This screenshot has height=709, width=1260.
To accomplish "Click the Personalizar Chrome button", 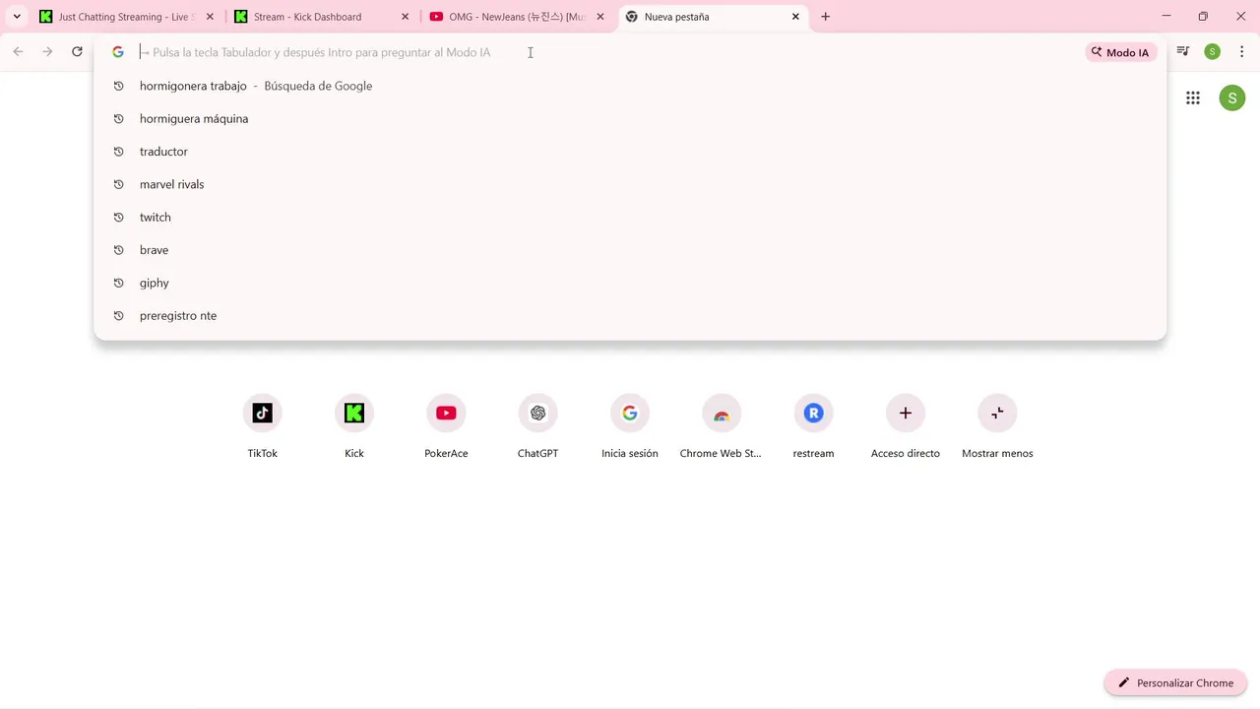I will point(1175,682).
